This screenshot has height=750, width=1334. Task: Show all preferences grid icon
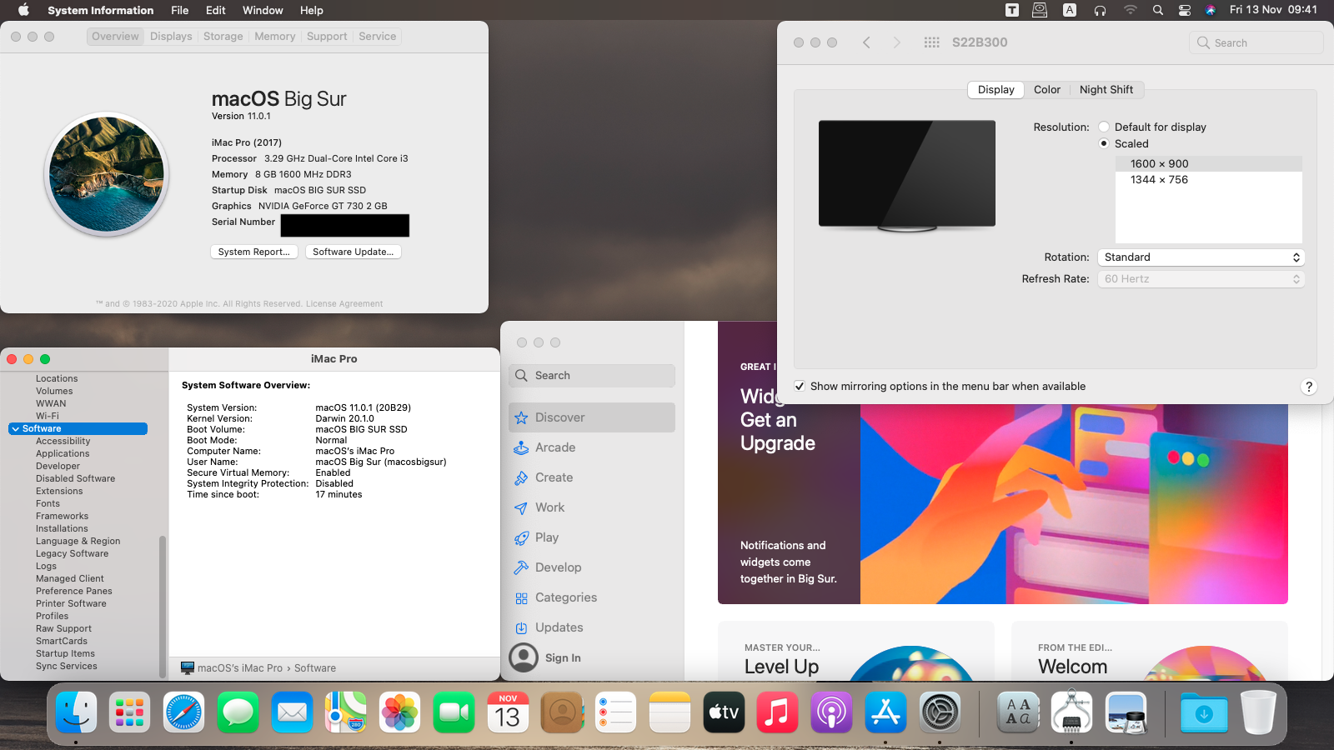[932, 42]
